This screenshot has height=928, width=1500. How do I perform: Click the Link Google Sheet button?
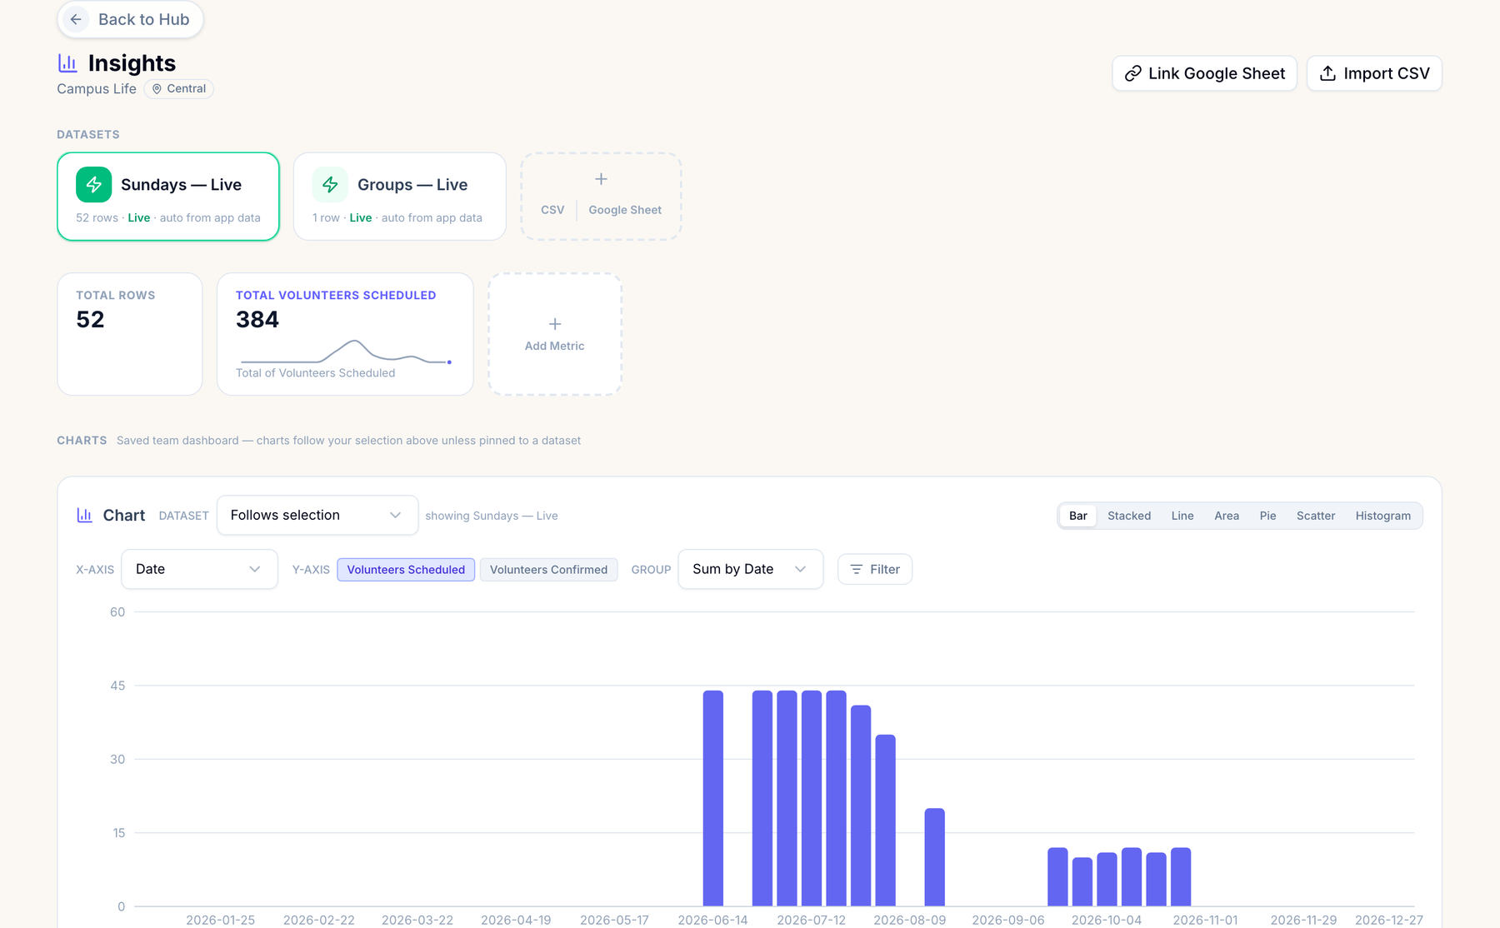click(x=1204, y=73)
